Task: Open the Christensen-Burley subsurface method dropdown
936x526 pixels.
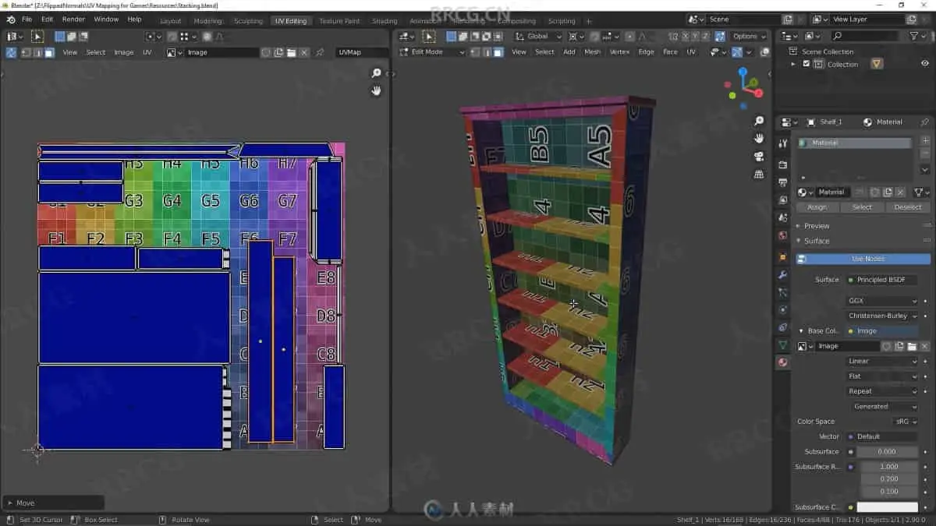Action: (882, 316)
